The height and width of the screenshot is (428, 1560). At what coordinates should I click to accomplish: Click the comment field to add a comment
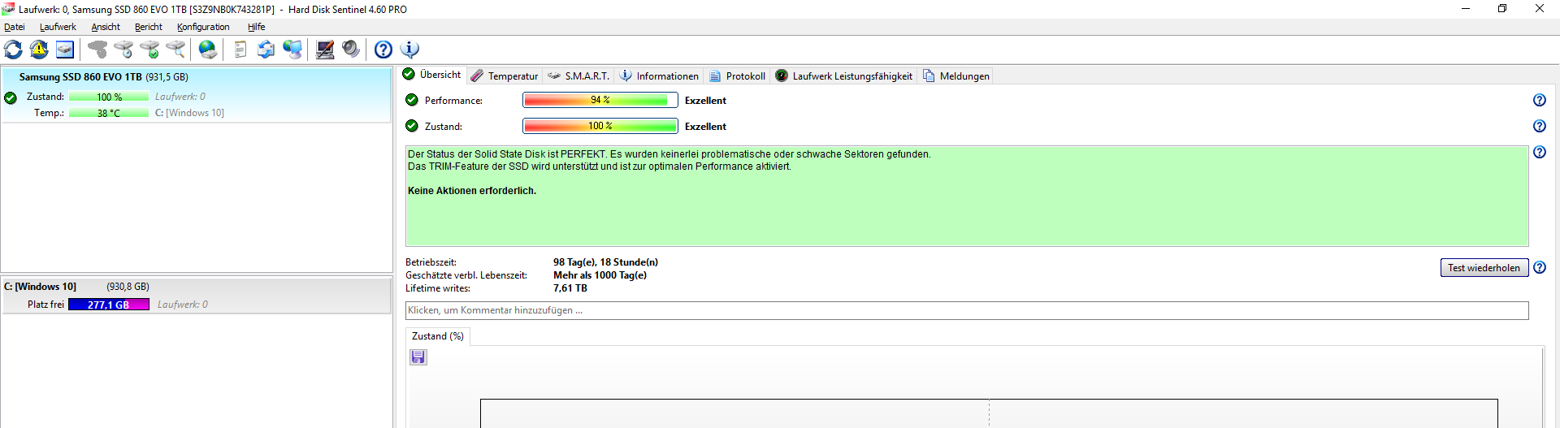(x=967, y=310)
